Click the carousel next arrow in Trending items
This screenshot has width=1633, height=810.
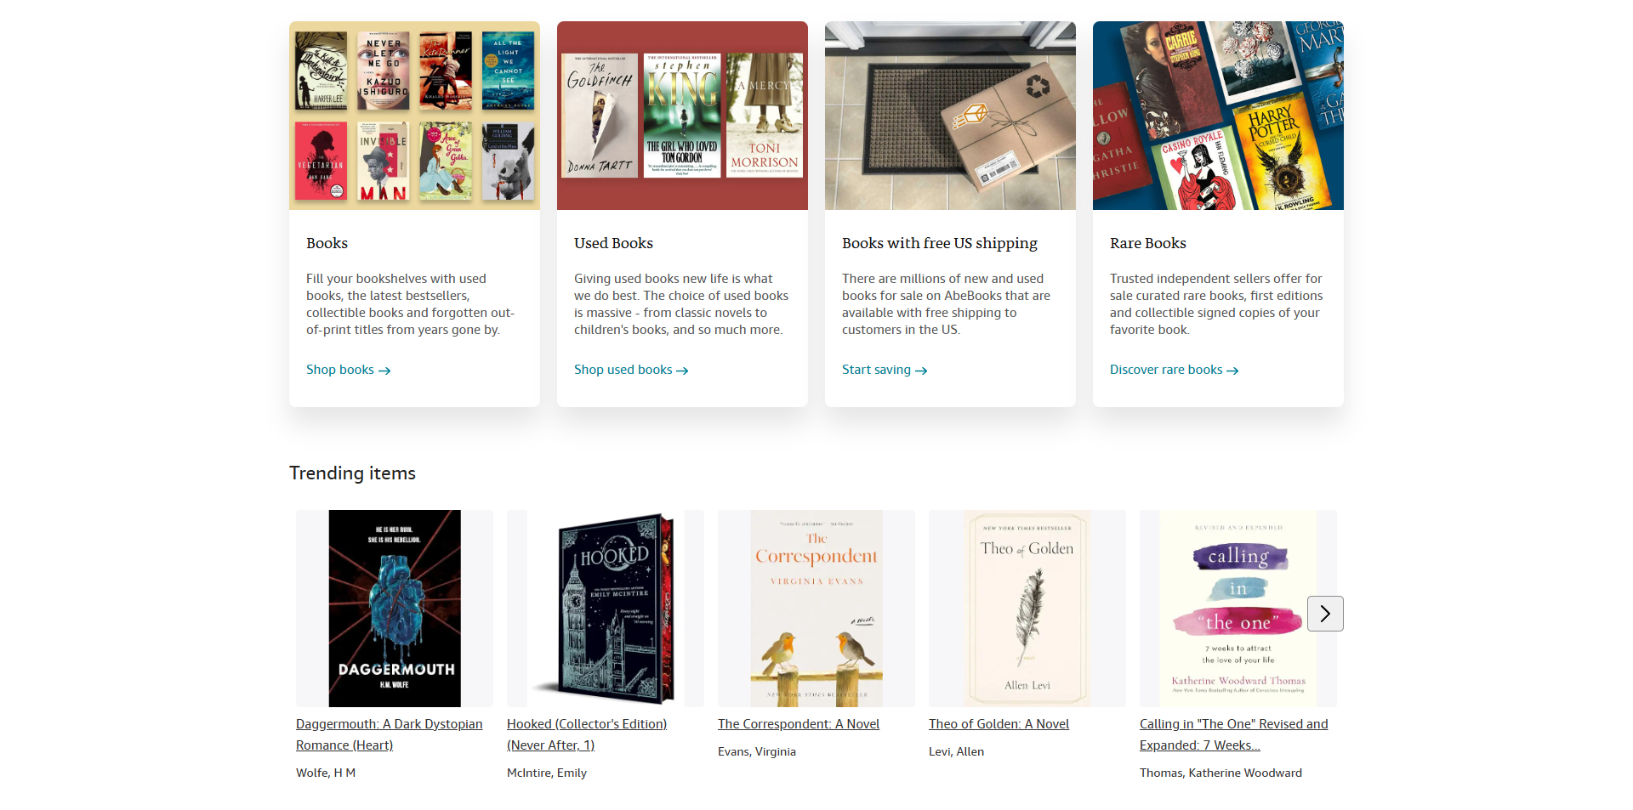point(1324,614)
